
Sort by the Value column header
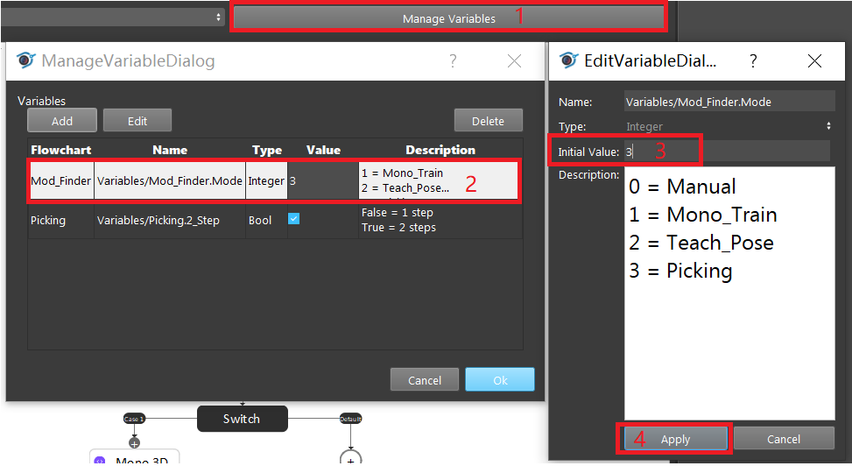pos(323,150)
